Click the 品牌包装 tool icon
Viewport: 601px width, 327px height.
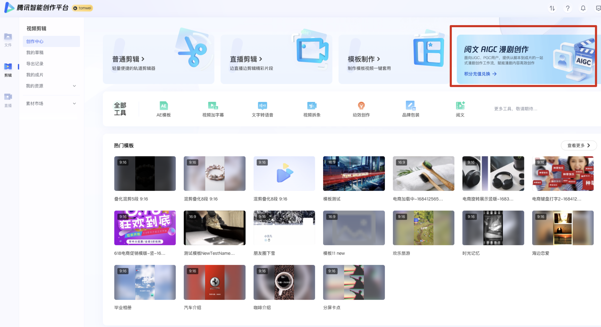tap(410, 106)
